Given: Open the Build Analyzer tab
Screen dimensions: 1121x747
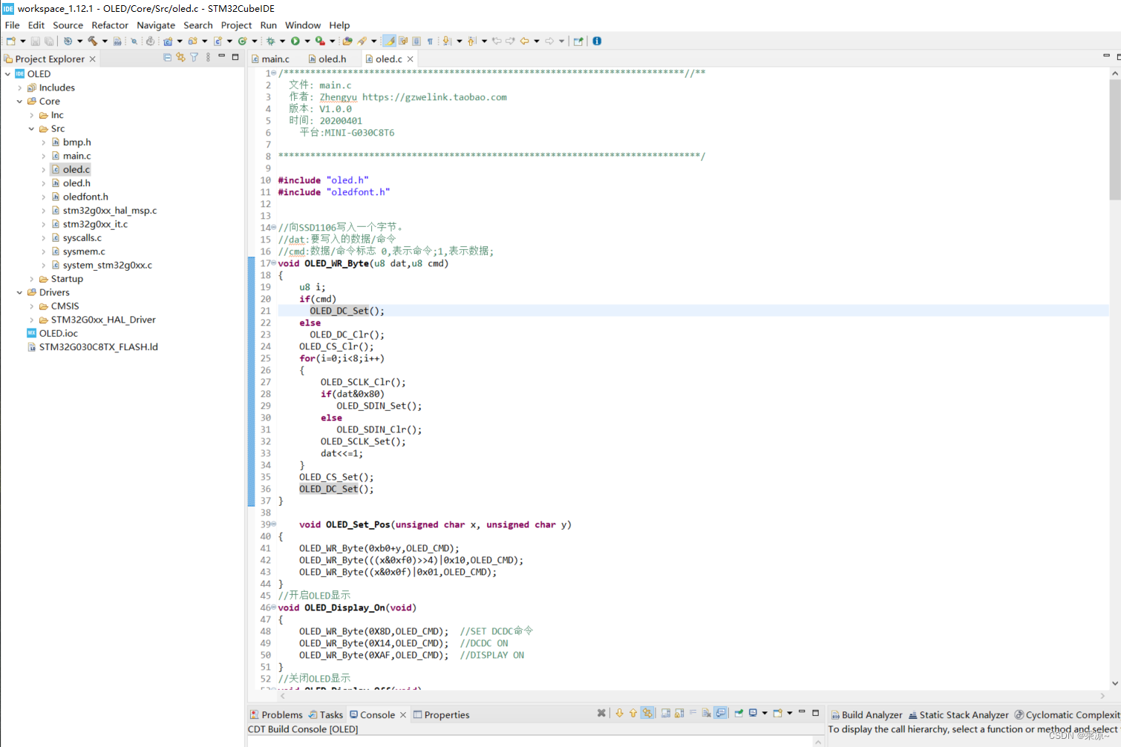Looking at the screenshot, I should click(866, 714).
